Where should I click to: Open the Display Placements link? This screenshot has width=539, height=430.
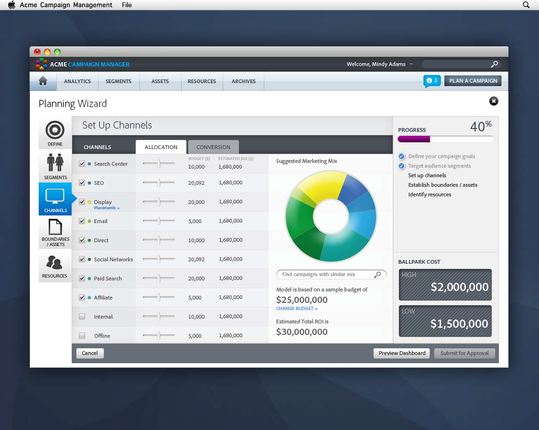tap(107, 208)
